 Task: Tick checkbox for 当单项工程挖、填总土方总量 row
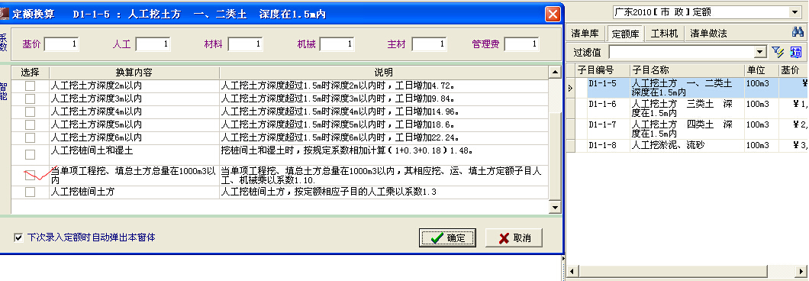click(30, 175)
